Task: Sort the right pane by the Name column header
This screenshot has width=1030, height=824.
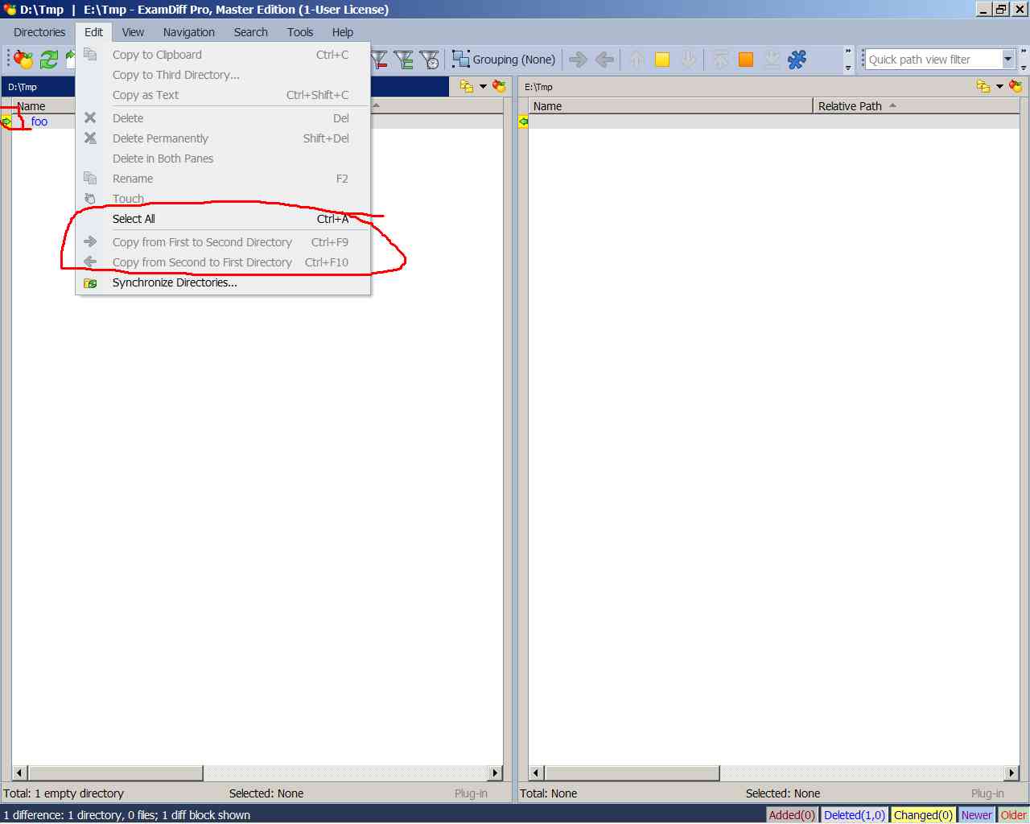Action: (670, 106)
